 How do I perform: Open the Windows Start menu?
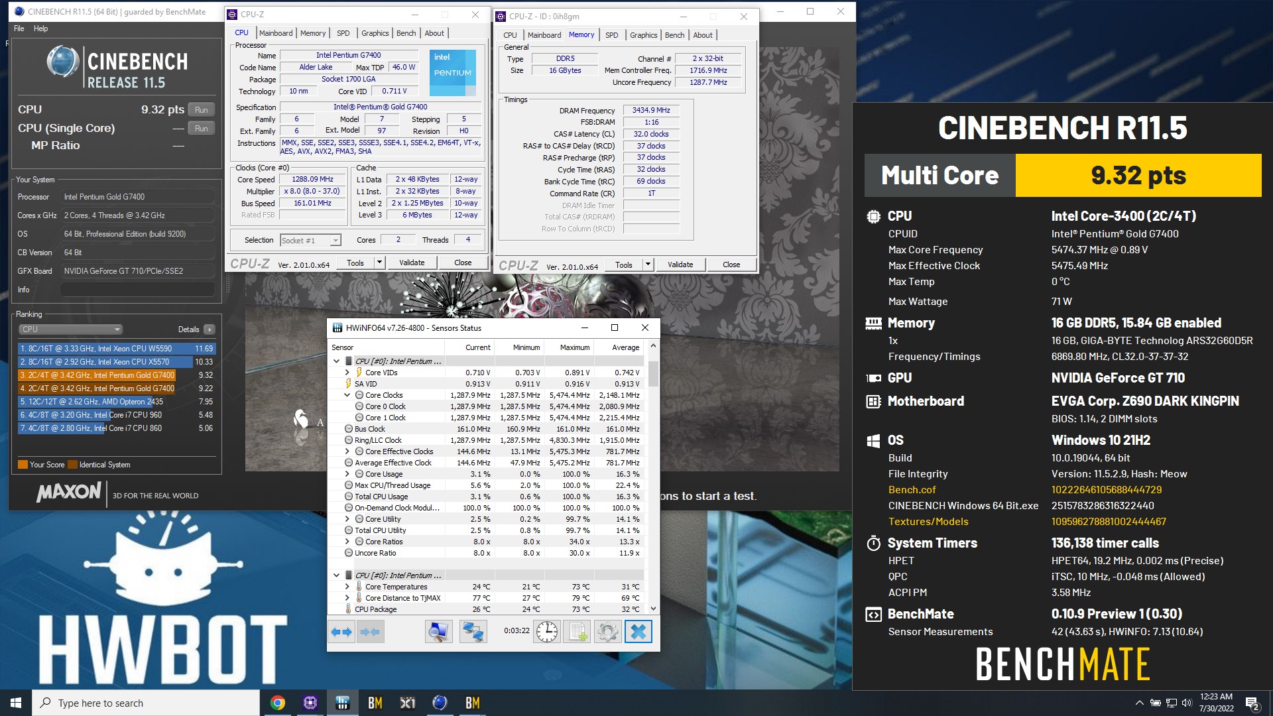(16, 703)
